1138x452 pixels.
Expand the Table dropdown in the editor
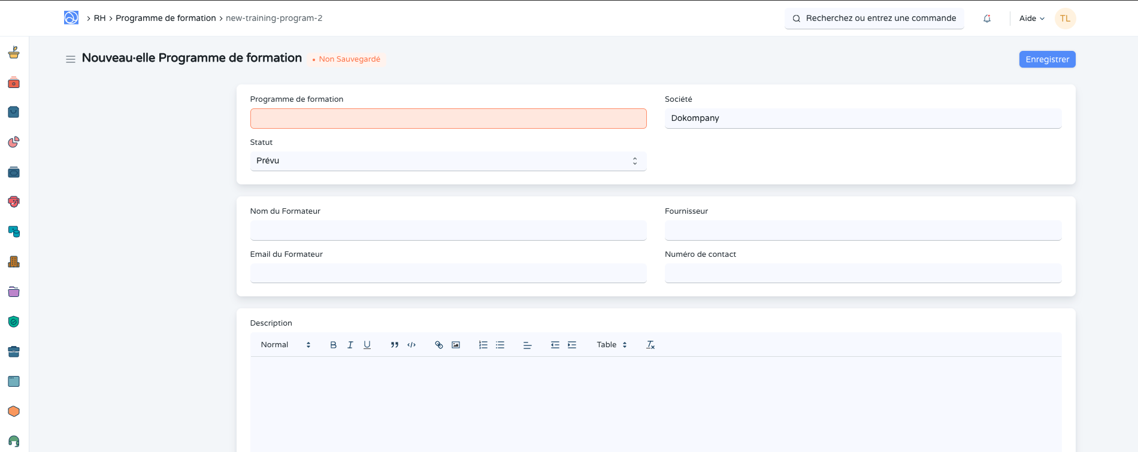pos(612,345)
